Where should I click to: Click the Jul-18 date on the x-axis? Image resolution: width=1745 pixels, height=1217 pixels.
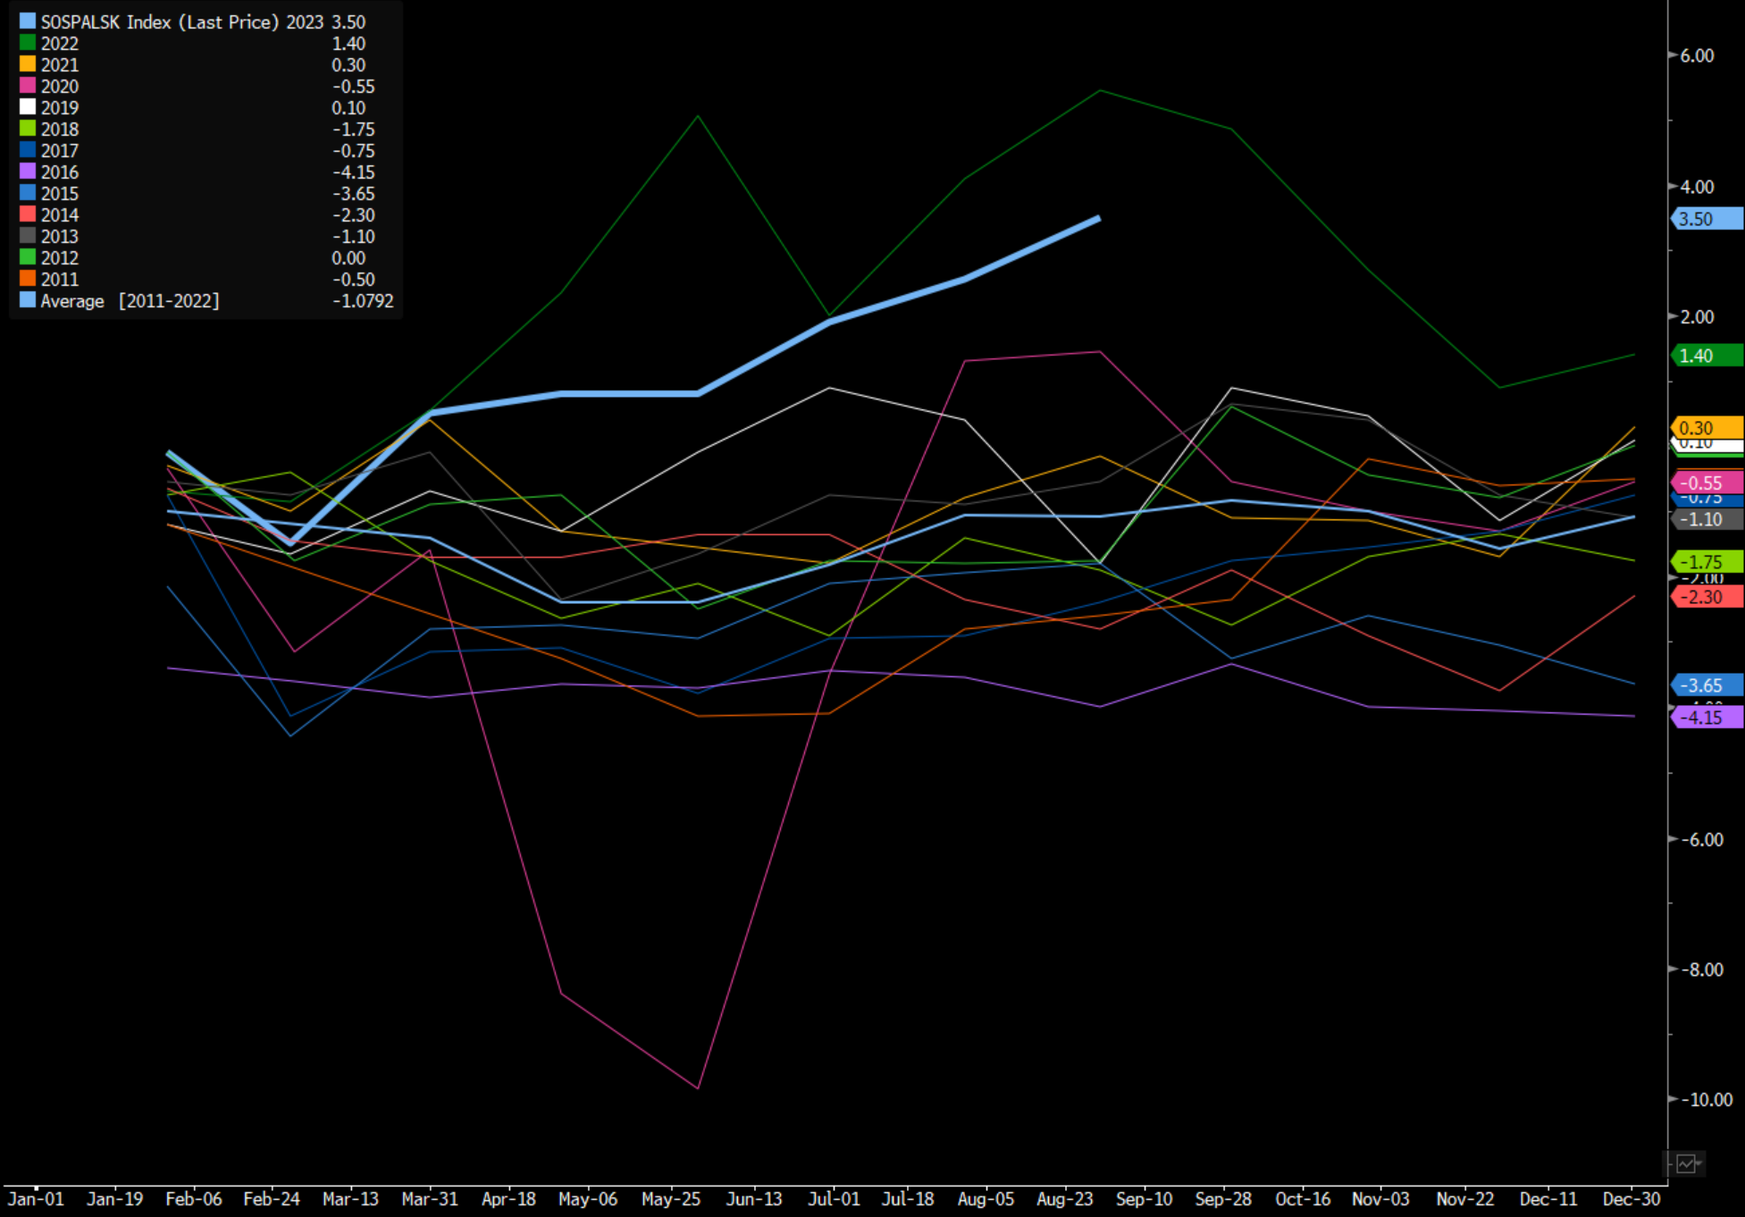tap(908, 1199)
